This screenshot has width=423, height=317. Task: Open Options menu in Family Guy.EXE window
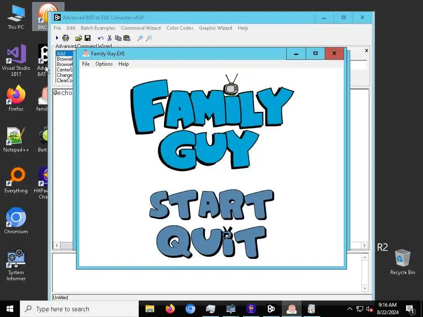pos(104,64)
